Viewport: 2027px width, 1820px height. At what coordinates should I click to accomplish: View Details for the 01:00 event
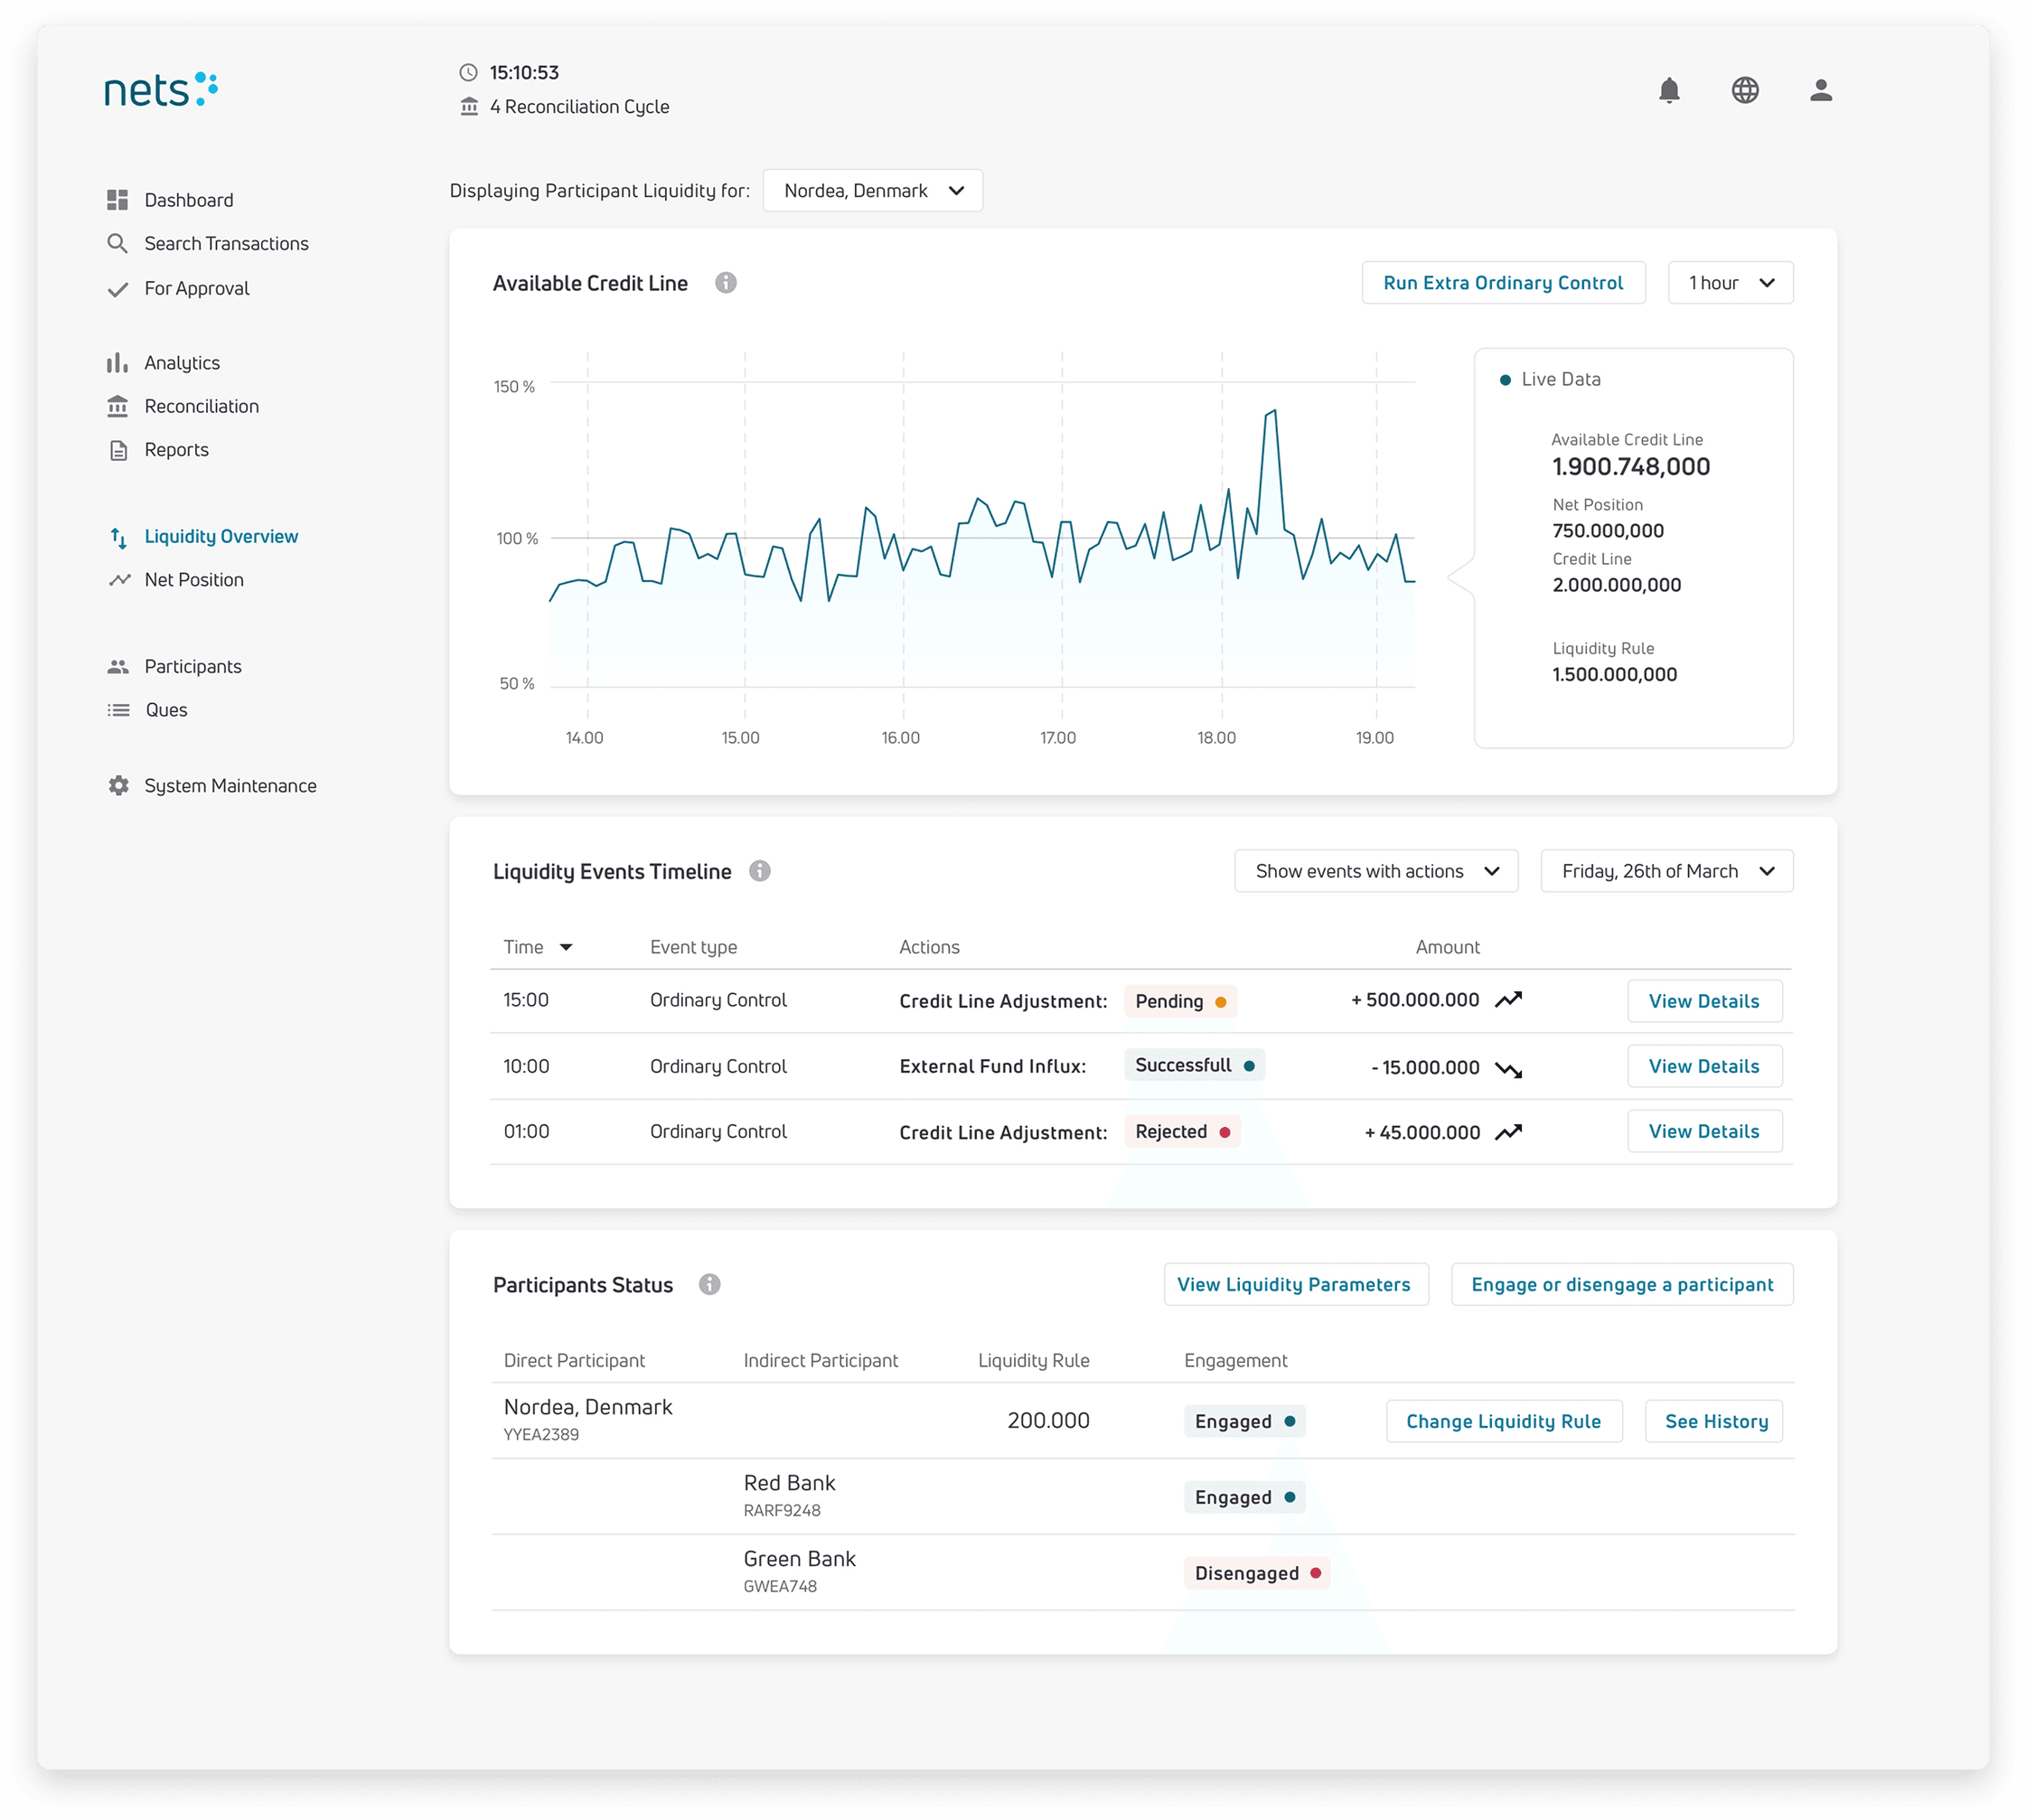(x=1704, y=1131)
